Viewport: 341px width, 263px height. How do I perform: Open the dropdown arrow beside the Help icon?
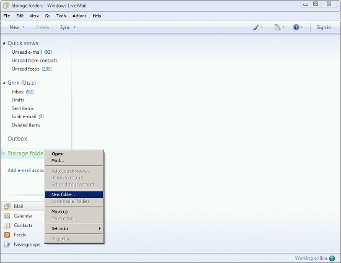[301, 27]
